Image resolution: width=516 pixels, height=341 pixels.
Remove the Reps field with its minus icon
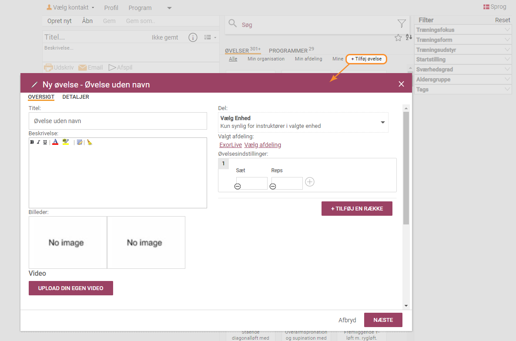tap(273, 187)
